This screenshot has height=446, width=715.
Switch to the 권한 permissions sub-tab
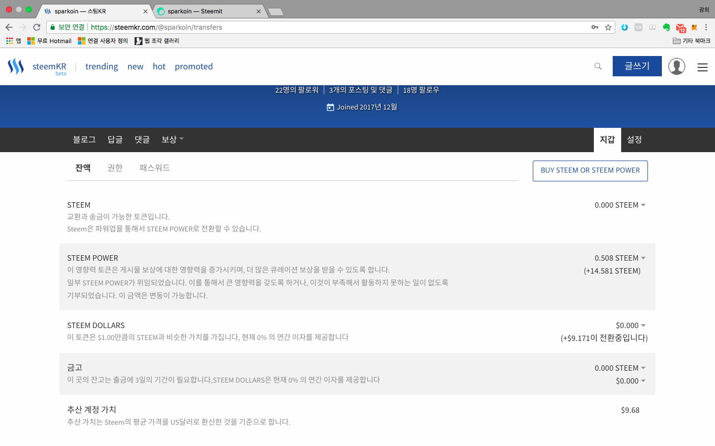(115, 168)
